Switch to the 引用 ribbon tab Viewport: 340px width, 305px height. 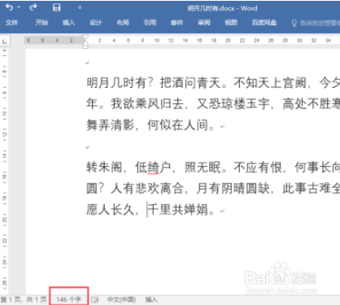point(150,23)
